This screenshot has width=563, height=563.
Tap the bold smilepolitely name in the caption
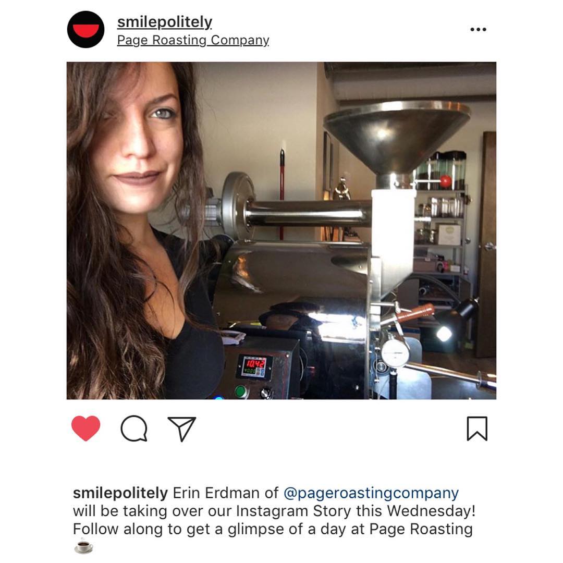120,493
